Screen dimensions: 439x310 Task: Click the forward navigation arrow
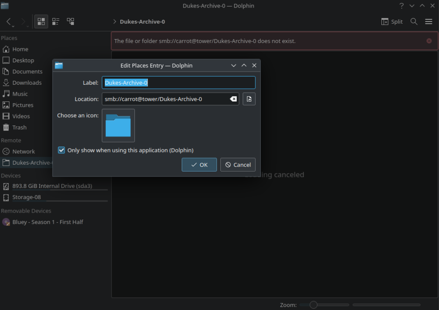pyautogui.click(x=23, y=21)
